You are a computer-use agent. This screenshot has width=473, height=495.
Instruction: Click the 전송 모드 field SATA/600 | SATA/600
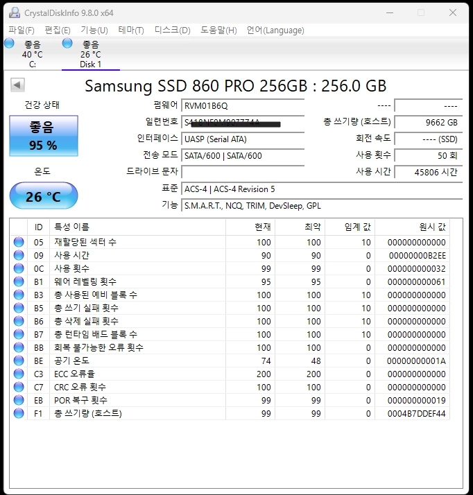click(x=243, y=155)
